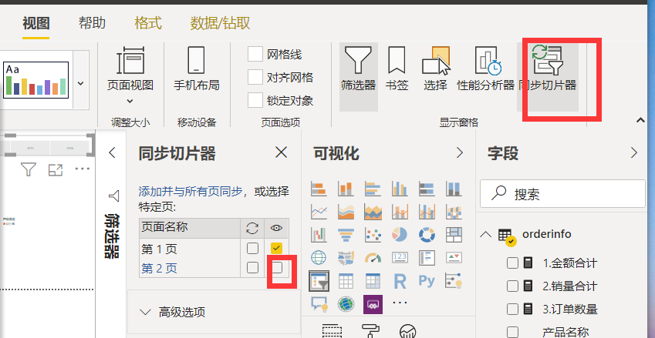Select the stacked bar chart visual
655x338 pixels.
pyautogui.click(x=319, y=189)
